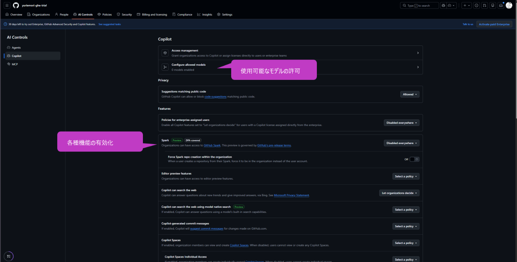
Task: Click the GitHub Octocat logo
Action: point(16,6)
